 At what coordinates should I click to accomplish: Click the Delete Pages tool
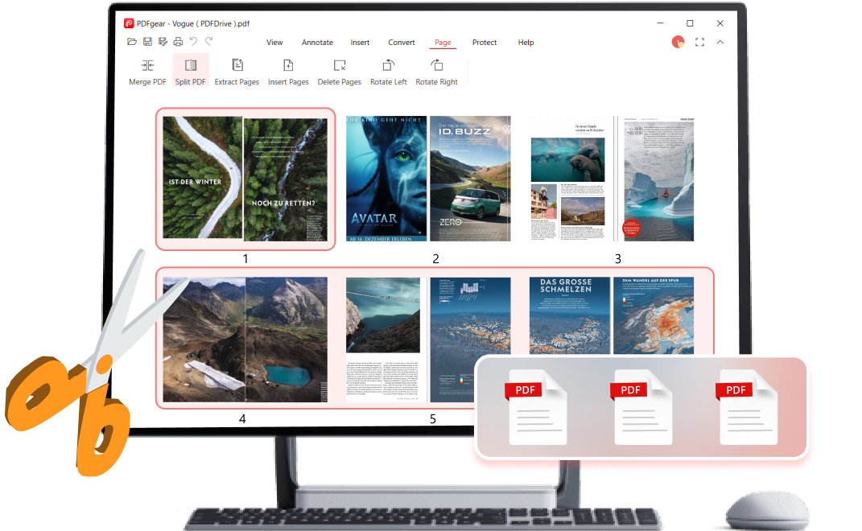click(x=339, y=72)
